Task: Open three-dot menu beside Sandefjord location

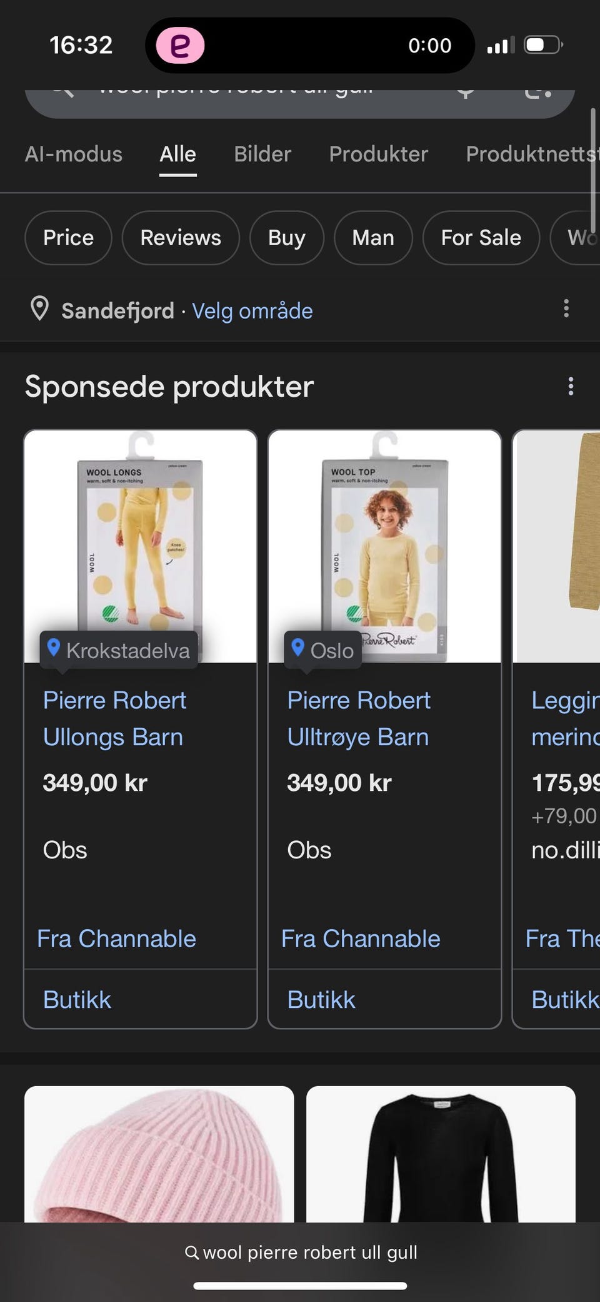Action: (566, 308)
